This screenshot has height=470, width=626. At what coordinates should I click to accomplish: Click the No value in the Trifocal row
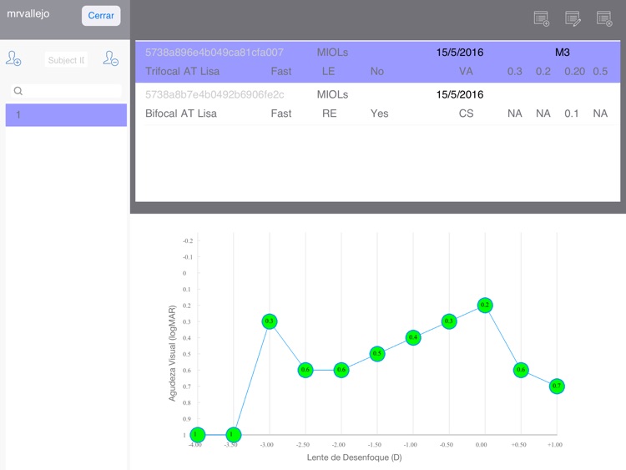377,72
